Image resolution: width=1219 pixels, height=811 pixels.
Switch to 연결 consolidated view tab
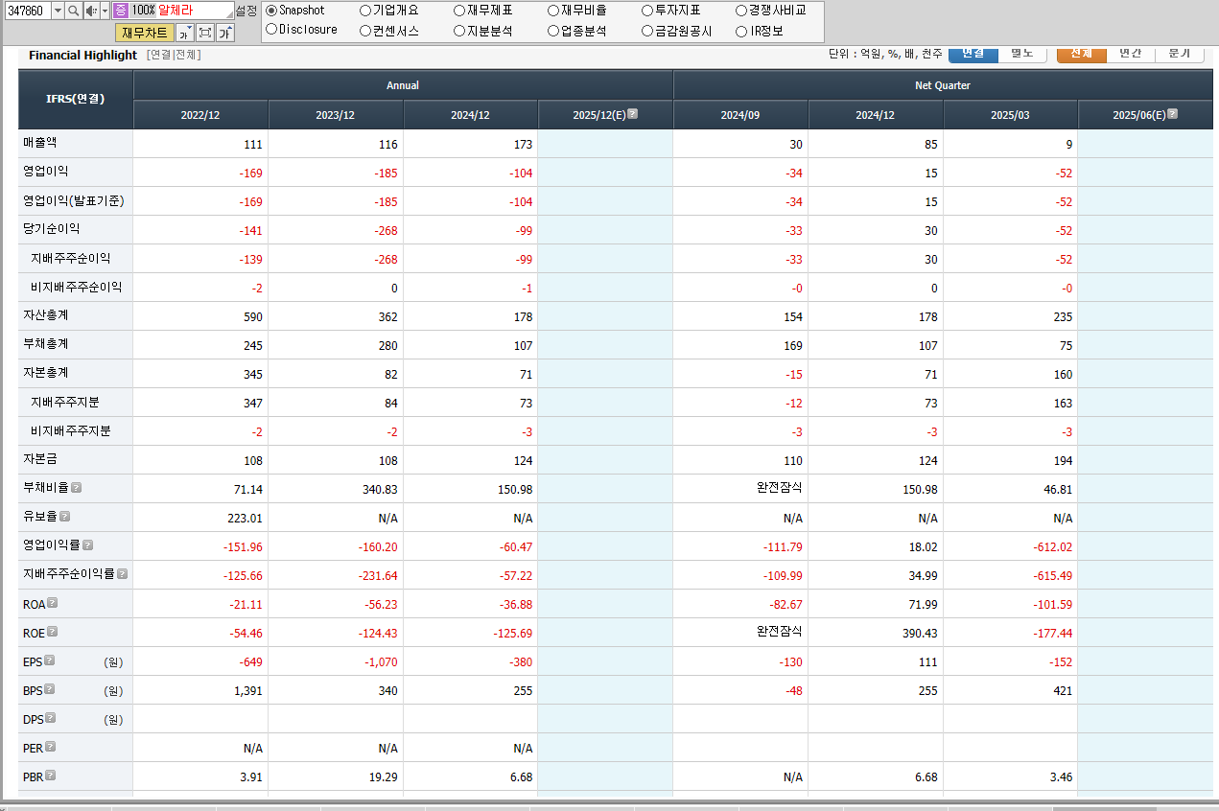973,54
